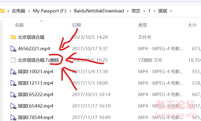Sort files by the 大小 column header
This screenshot has width=201, height=121.
(192, 25)
